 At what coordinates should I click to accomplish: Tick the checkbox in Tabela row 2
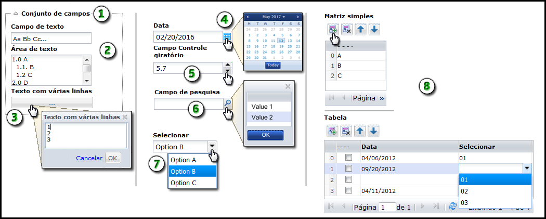349,179
